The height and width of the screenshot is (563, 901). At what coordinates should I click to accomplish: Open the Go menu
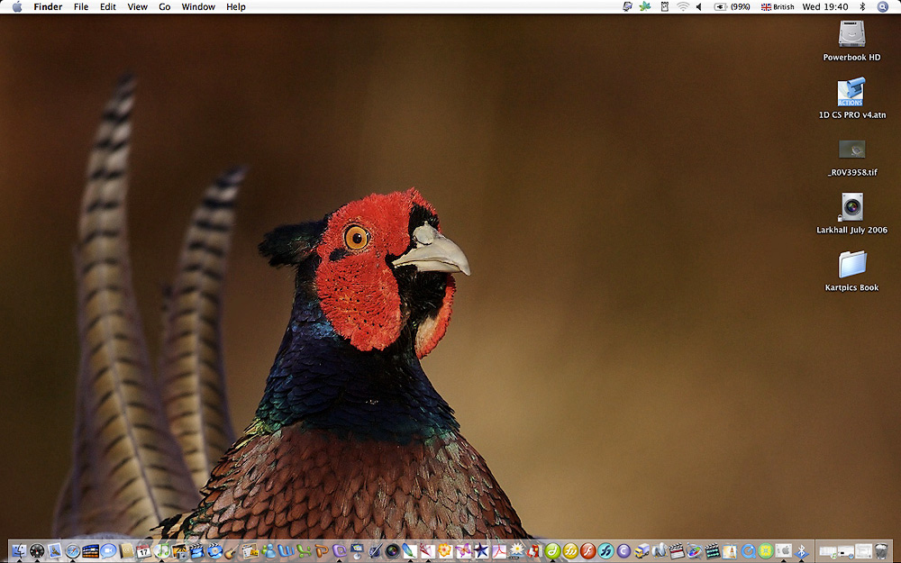tap(164, 7)
